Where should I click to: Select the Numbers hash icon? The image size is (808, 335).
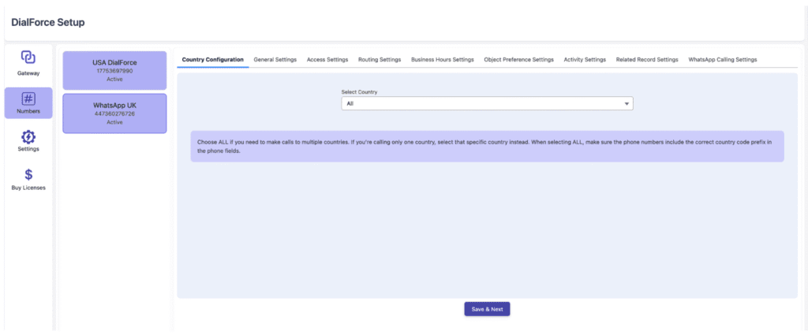pyautogui.click(x=28, y=99)
